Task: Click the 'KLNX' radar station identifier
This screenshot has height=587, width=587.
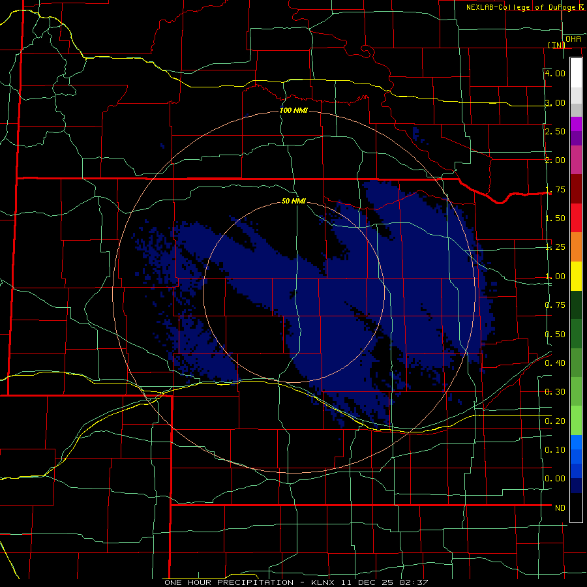Action: pyautogui.click(x=325, y=582)
